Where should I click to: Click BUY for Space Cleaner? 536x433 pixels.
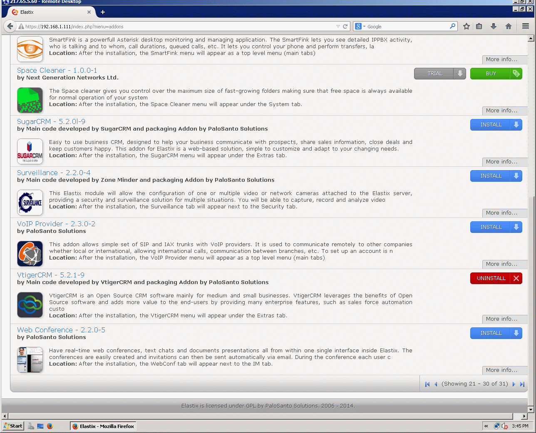496,74
